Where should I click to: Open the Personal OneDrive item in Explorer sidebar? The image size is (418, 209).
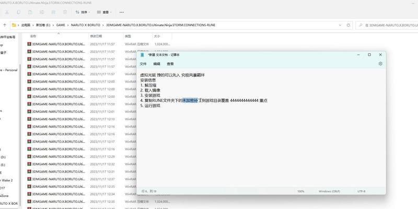8,70
